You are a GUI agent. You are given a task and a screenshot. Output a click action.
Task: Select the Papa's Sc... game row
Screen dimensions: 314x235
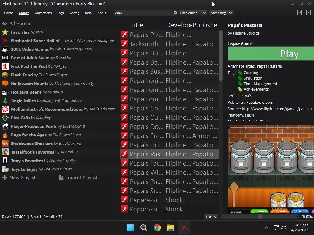tap(169, 191)
